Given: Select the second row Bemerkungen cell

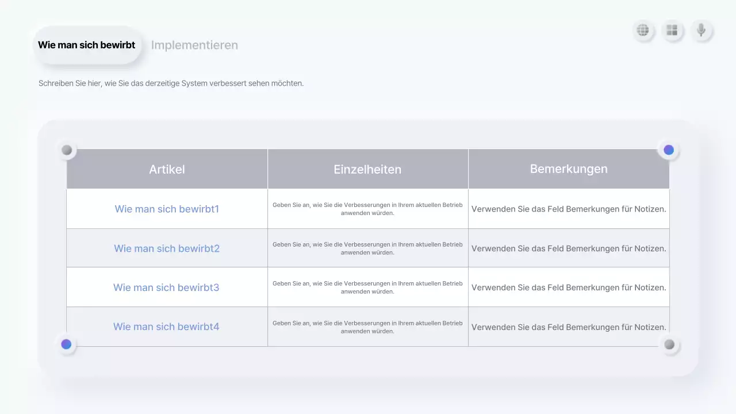Looking at the screenshot, I should 569,248.
